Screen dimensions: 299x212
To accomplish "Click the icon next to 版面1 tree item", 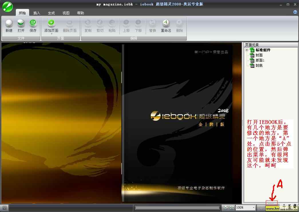I will click(x=252, y=61).
